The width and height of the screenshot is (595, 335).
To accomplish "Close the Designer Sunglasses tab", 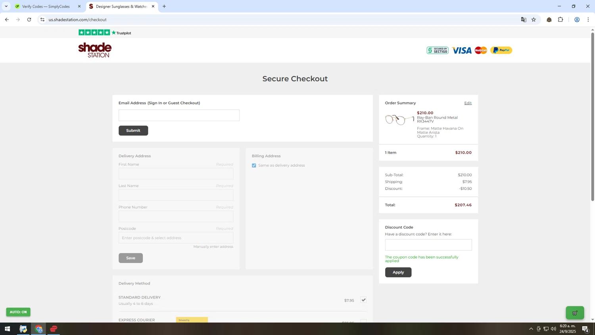I will tap(153, 6).
